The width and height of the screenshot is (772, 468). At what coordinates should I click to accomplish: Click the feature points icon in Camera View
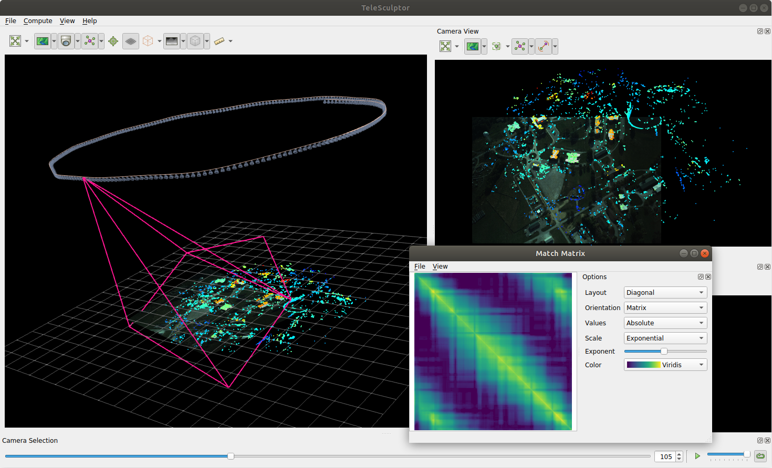click(x=496, y=46)
